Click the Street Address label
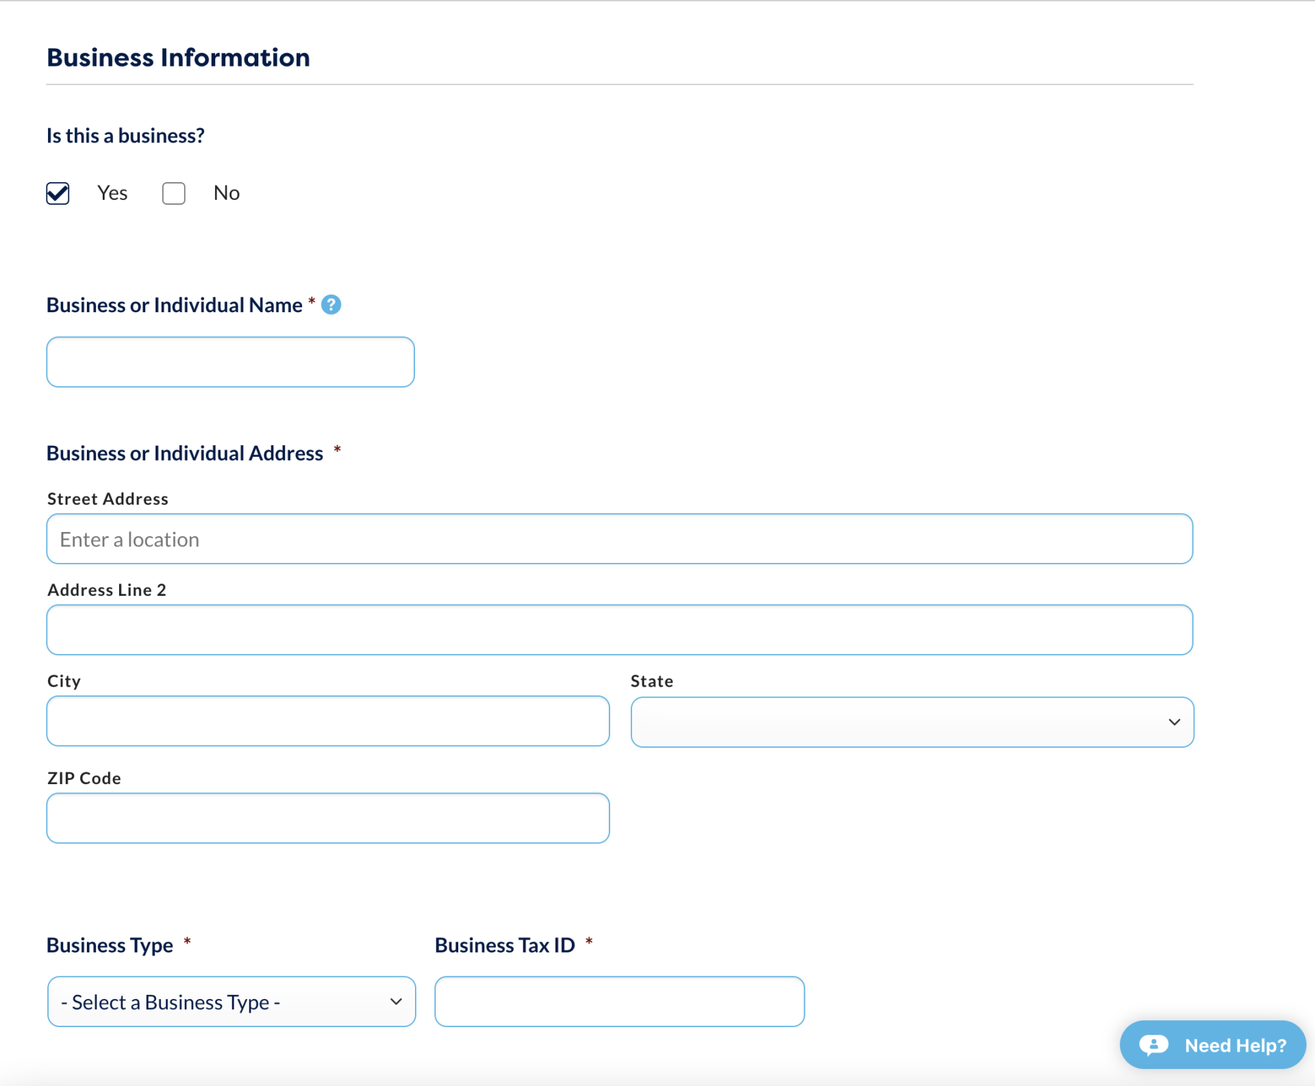This screenshot has height=1086, width=1315. coord(107,498)
